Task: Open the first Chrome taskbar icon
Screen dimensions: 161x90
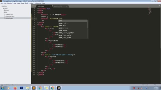Action: pyautogui.click(x=40, y=88)
